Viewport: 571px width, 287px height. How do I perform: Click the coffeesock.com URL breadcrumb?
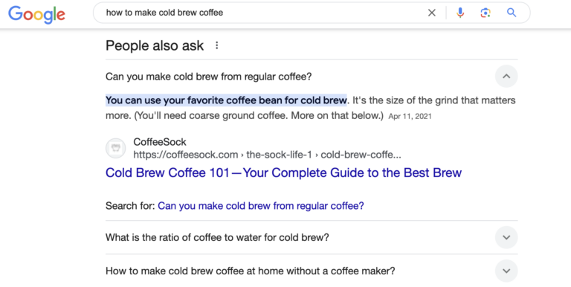coord(268,155)
